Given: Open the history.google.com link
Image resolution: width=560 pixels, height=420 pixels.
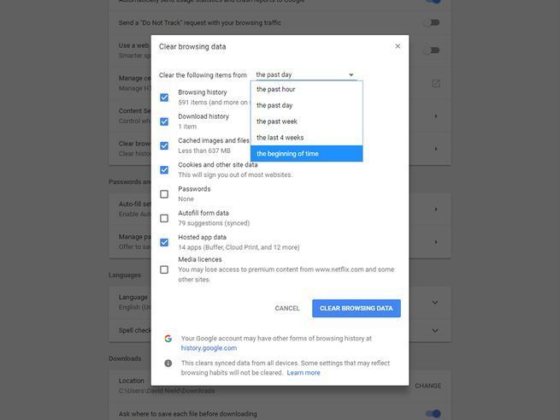Looking at the screenshot, I should click(x=209, y=348).
